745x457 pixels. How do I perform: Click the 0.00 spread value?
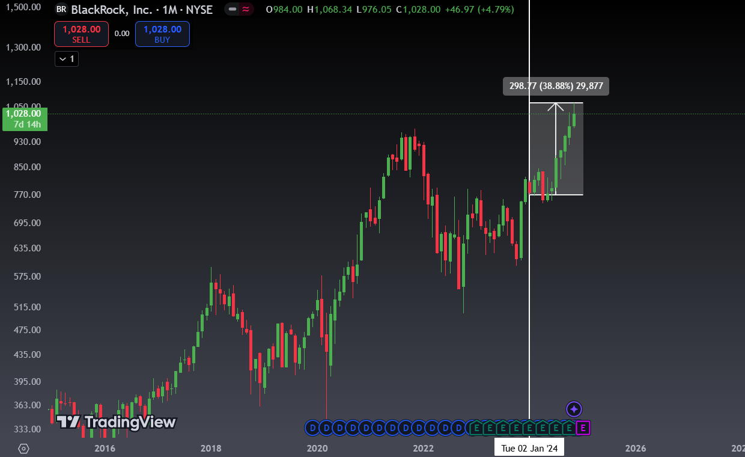122,34
